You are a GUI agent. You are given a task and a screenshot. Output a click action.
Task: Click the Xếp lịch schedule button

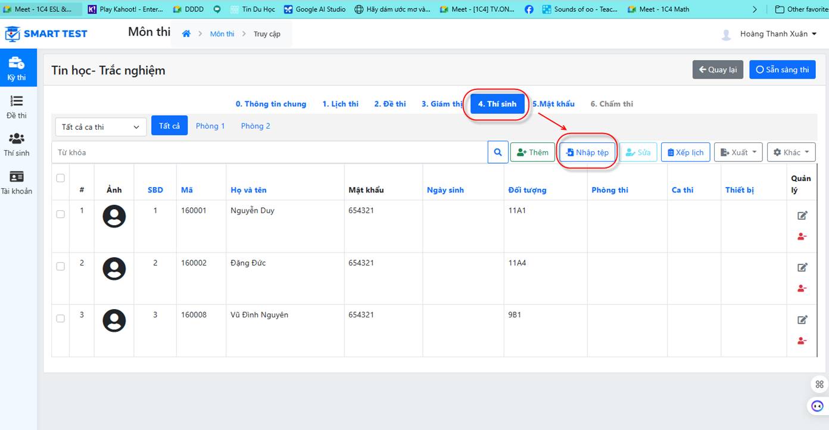[x=685, y=152]
